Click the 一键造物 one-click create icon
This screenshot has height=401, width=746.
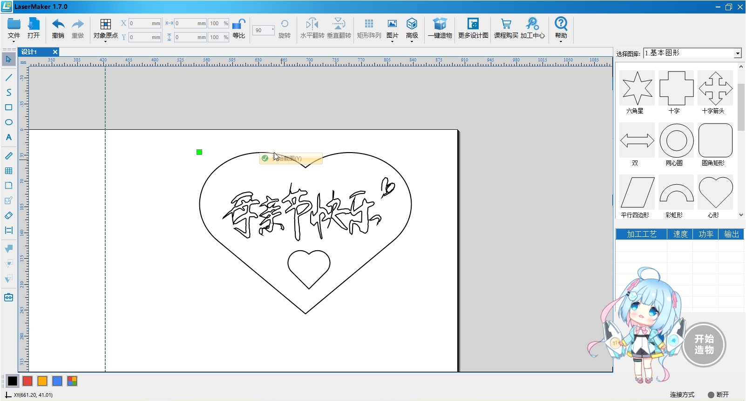pyautogui.click(x=440, y=24)
